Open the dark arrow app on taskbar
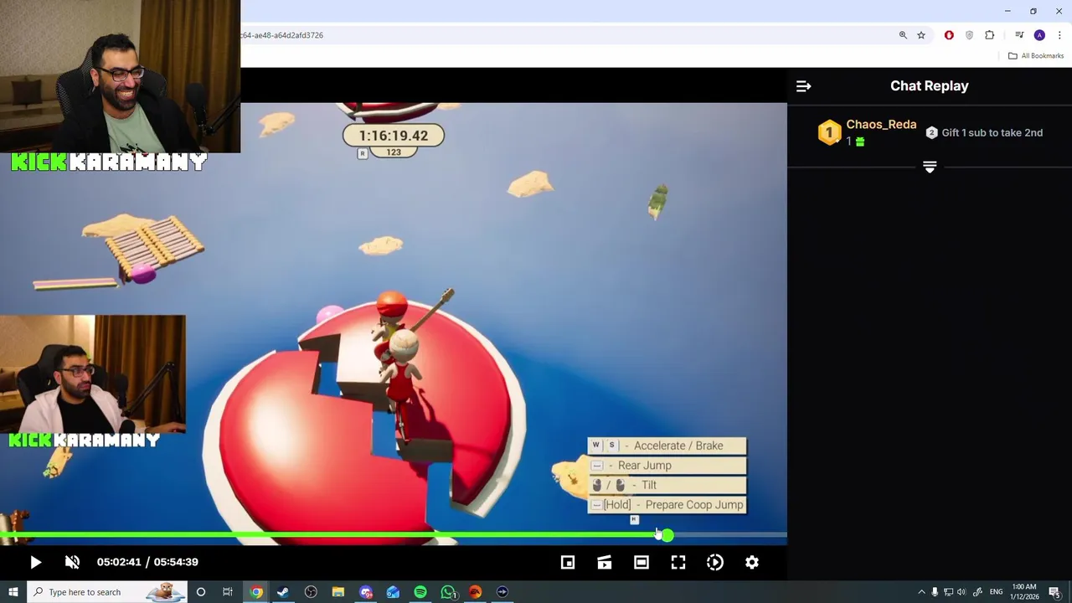 pyautogui.click(x=502, y=592)
